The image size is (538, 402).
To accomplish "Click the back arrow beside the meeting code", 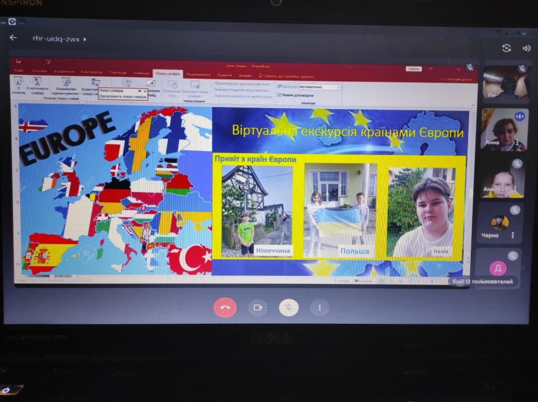I will click(x=13, y=38).
